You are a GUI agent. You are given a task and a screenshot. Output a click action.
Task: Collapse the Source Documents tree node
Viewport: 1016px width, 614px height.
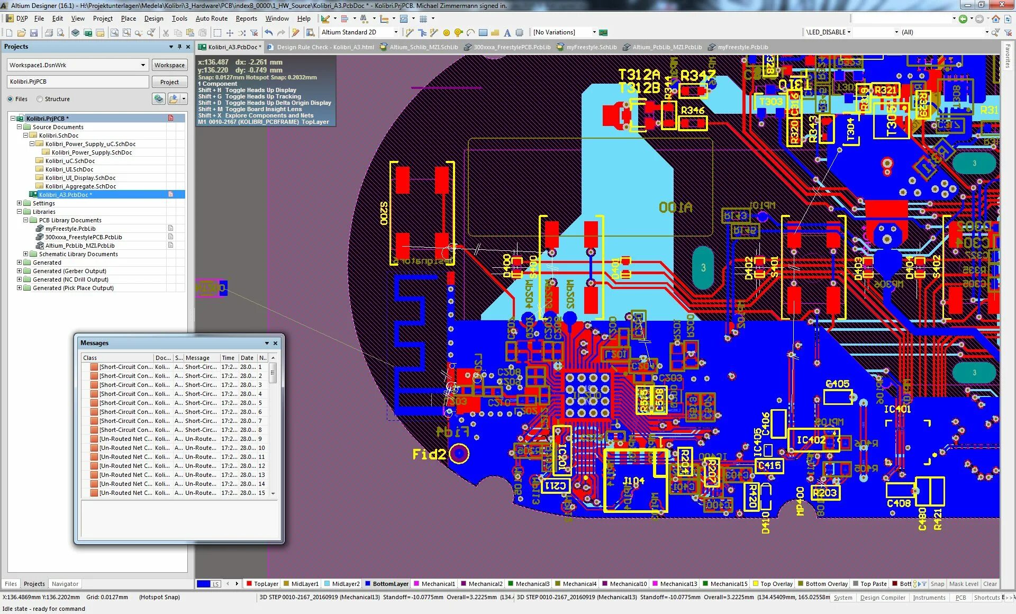(x=20, y=127)
